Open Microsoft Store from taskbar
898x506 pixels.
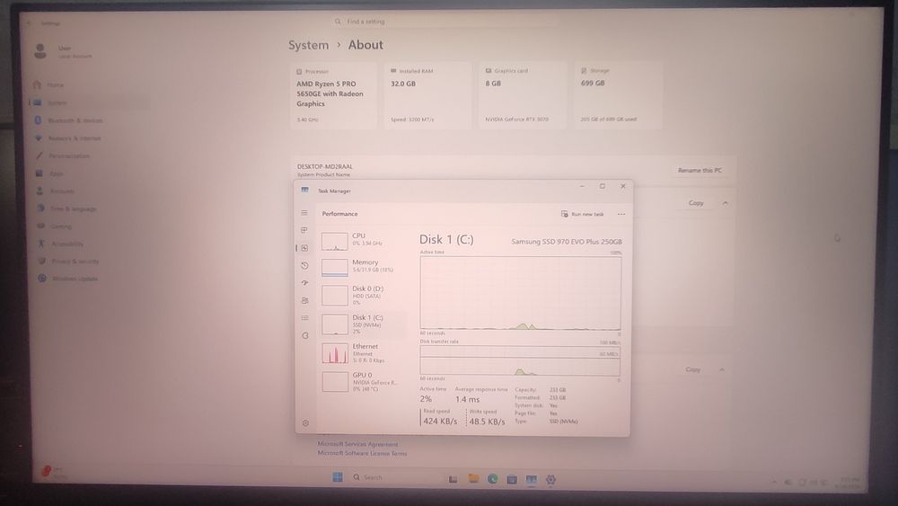coord(512,479)
